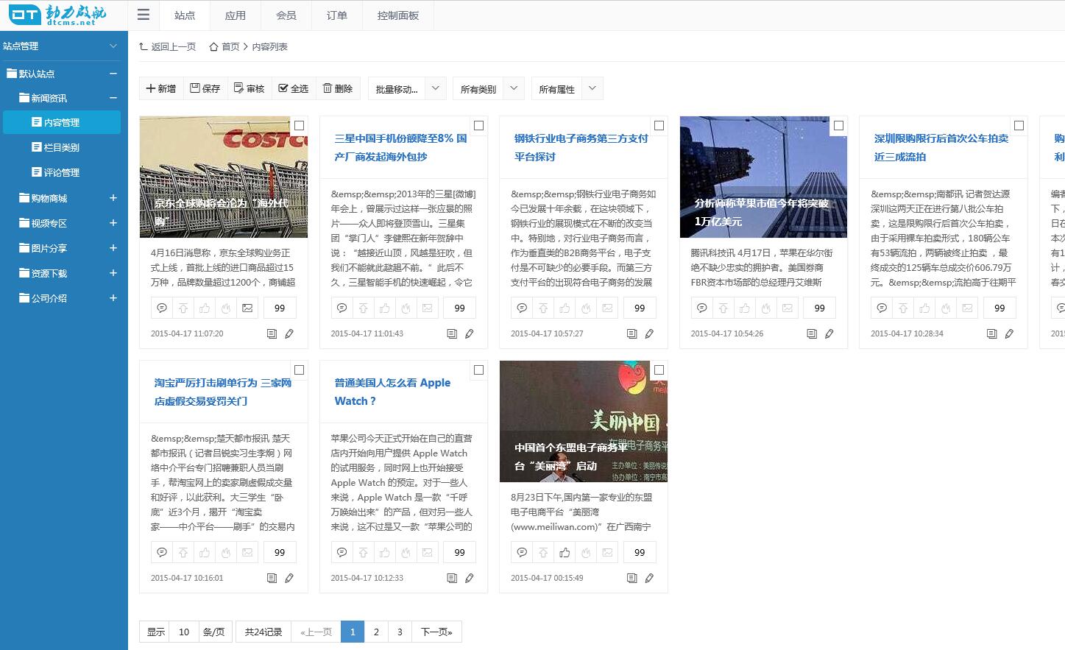1065x650 pixels.
Task: Open the 批量移动 bulk move dropdown
Action: pos(406,88)
